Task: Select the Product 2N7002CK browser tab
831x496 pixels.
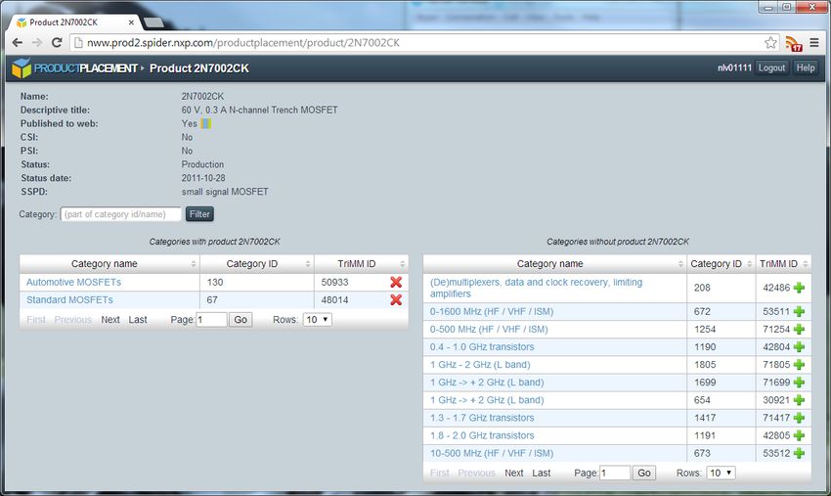Action: point(74,23)
